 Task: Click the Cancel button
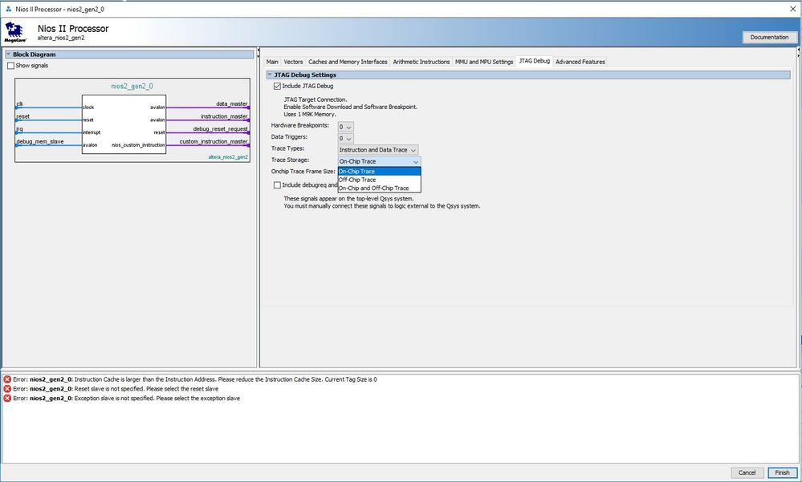click(747, 473)
